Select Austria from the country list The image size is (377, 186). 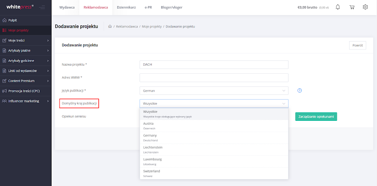(214, 126)
